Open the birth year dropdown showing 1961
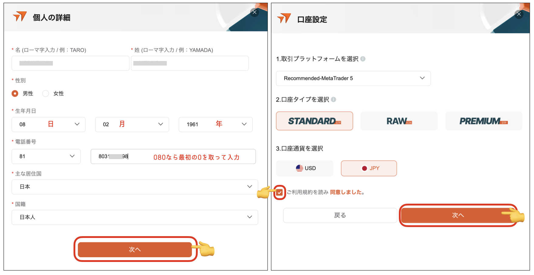This screenshot has height=275, width=534. coord(215,124)
